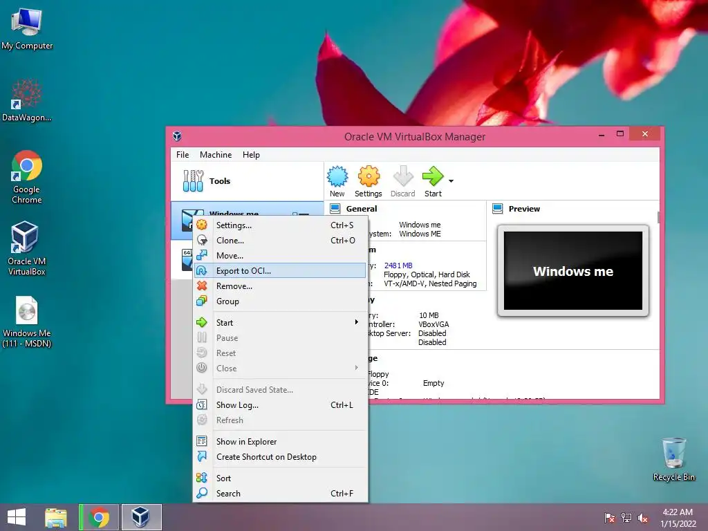
Task: Click the Action Center flag tray icon
Action: [610, 518]
